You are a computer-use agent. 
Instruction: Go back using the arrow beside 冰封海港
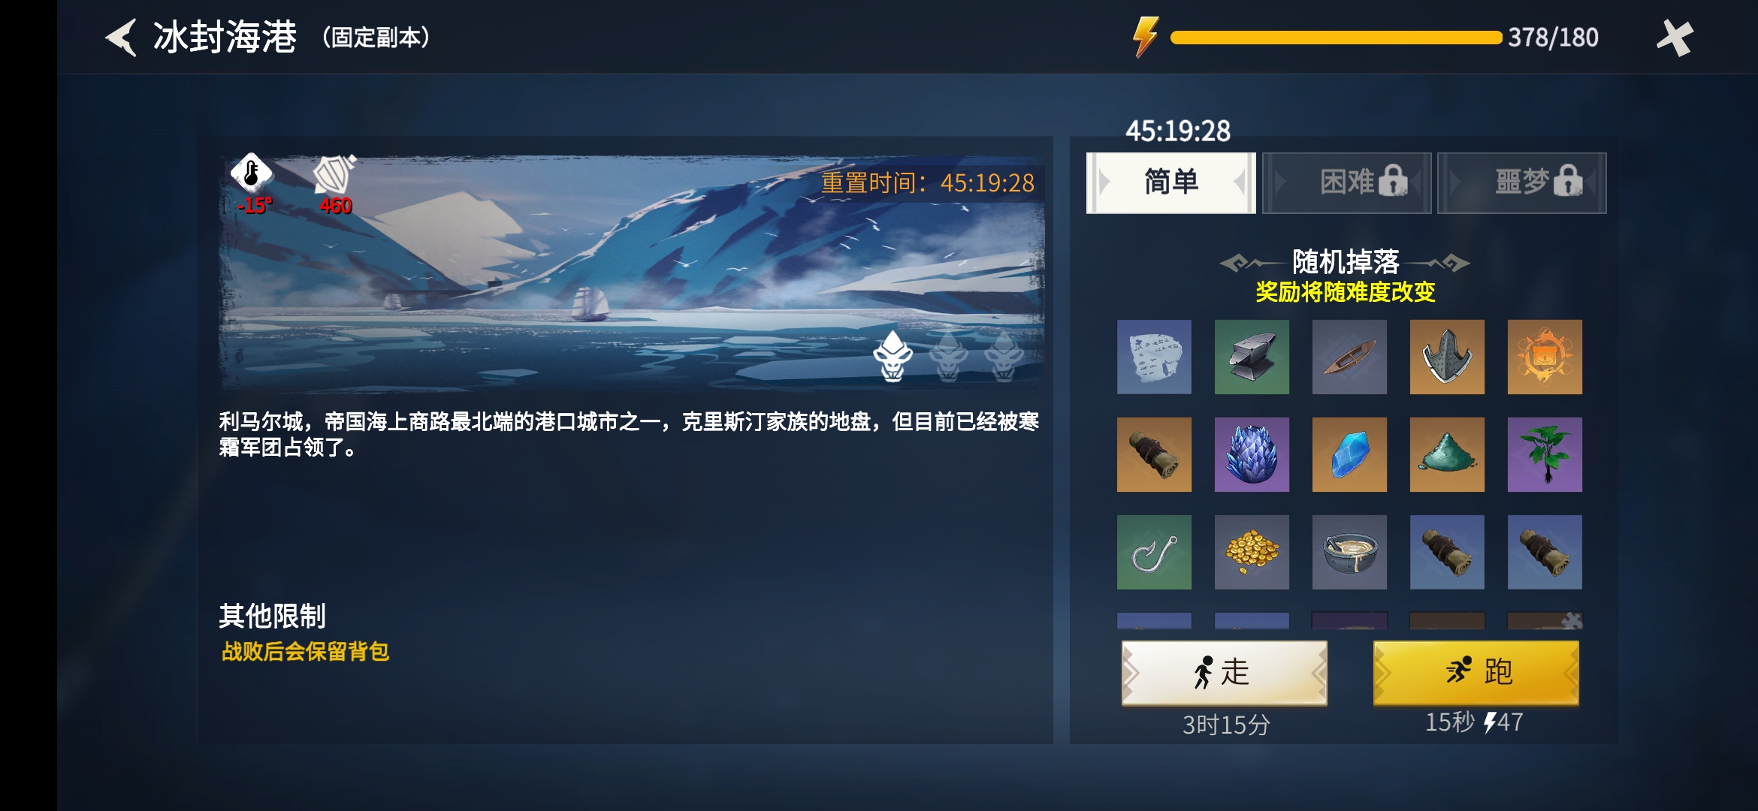(x=121, y=38)
